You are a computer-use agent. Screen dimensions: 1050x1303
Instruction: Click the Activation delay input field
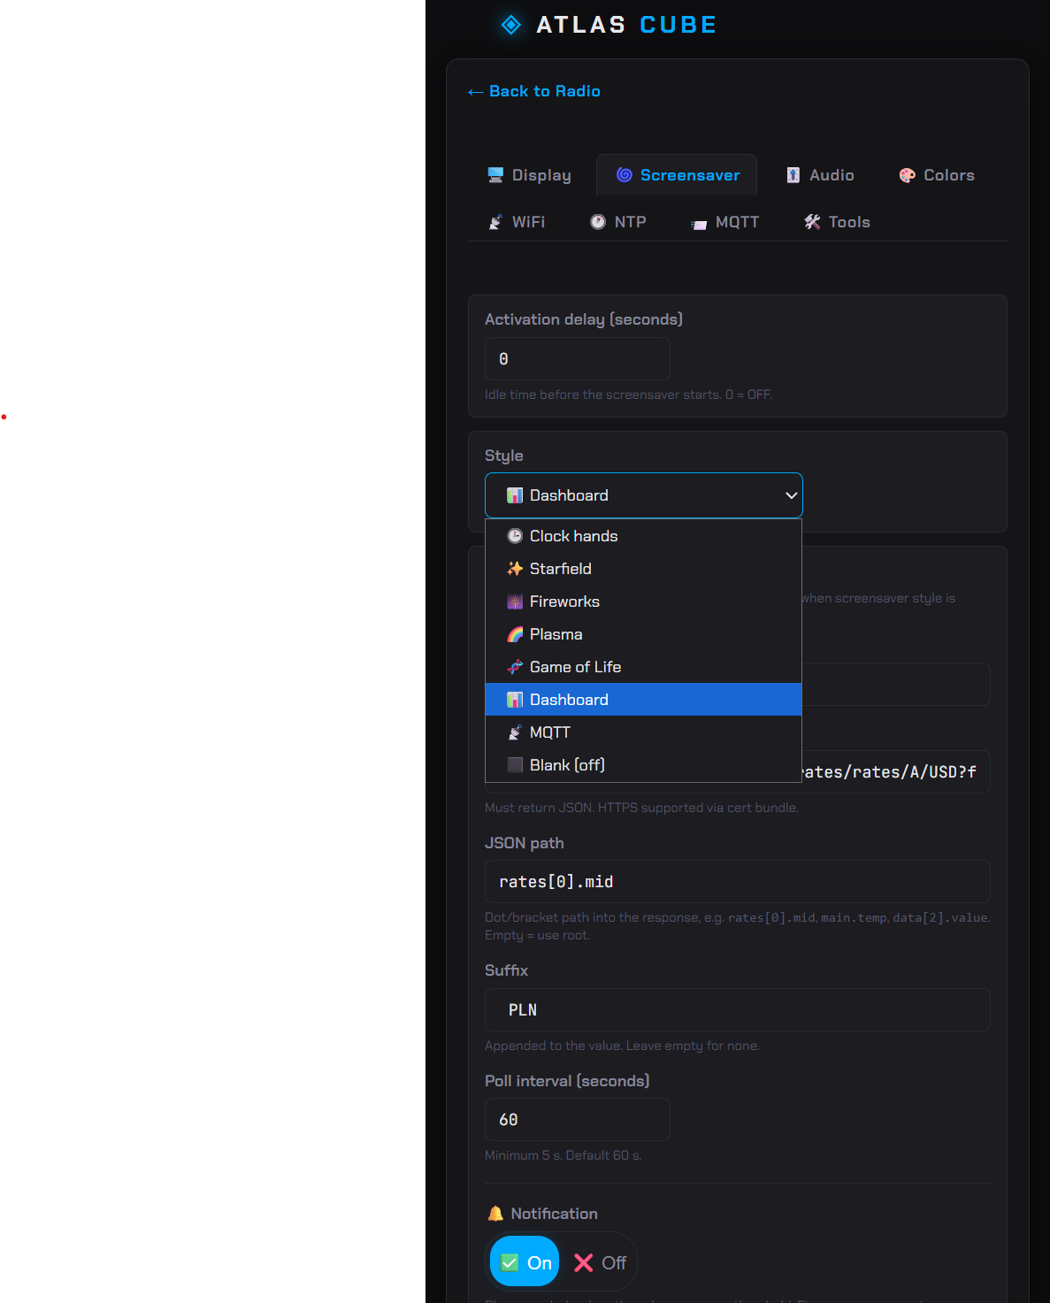click(578, 359)
